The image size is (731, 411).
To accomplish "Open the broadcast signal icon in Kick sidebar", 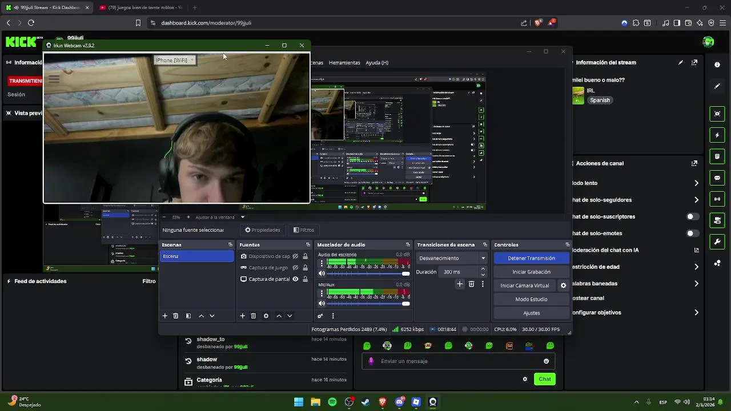I will [717, 199].
